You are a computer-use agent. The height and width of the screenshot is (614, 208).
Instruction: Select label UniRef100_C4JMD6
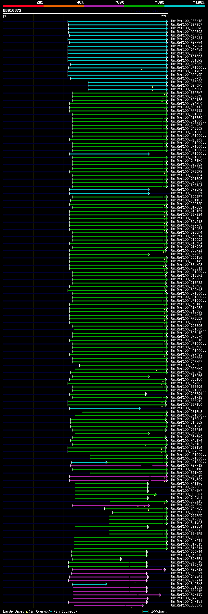(x=187, y=286)
